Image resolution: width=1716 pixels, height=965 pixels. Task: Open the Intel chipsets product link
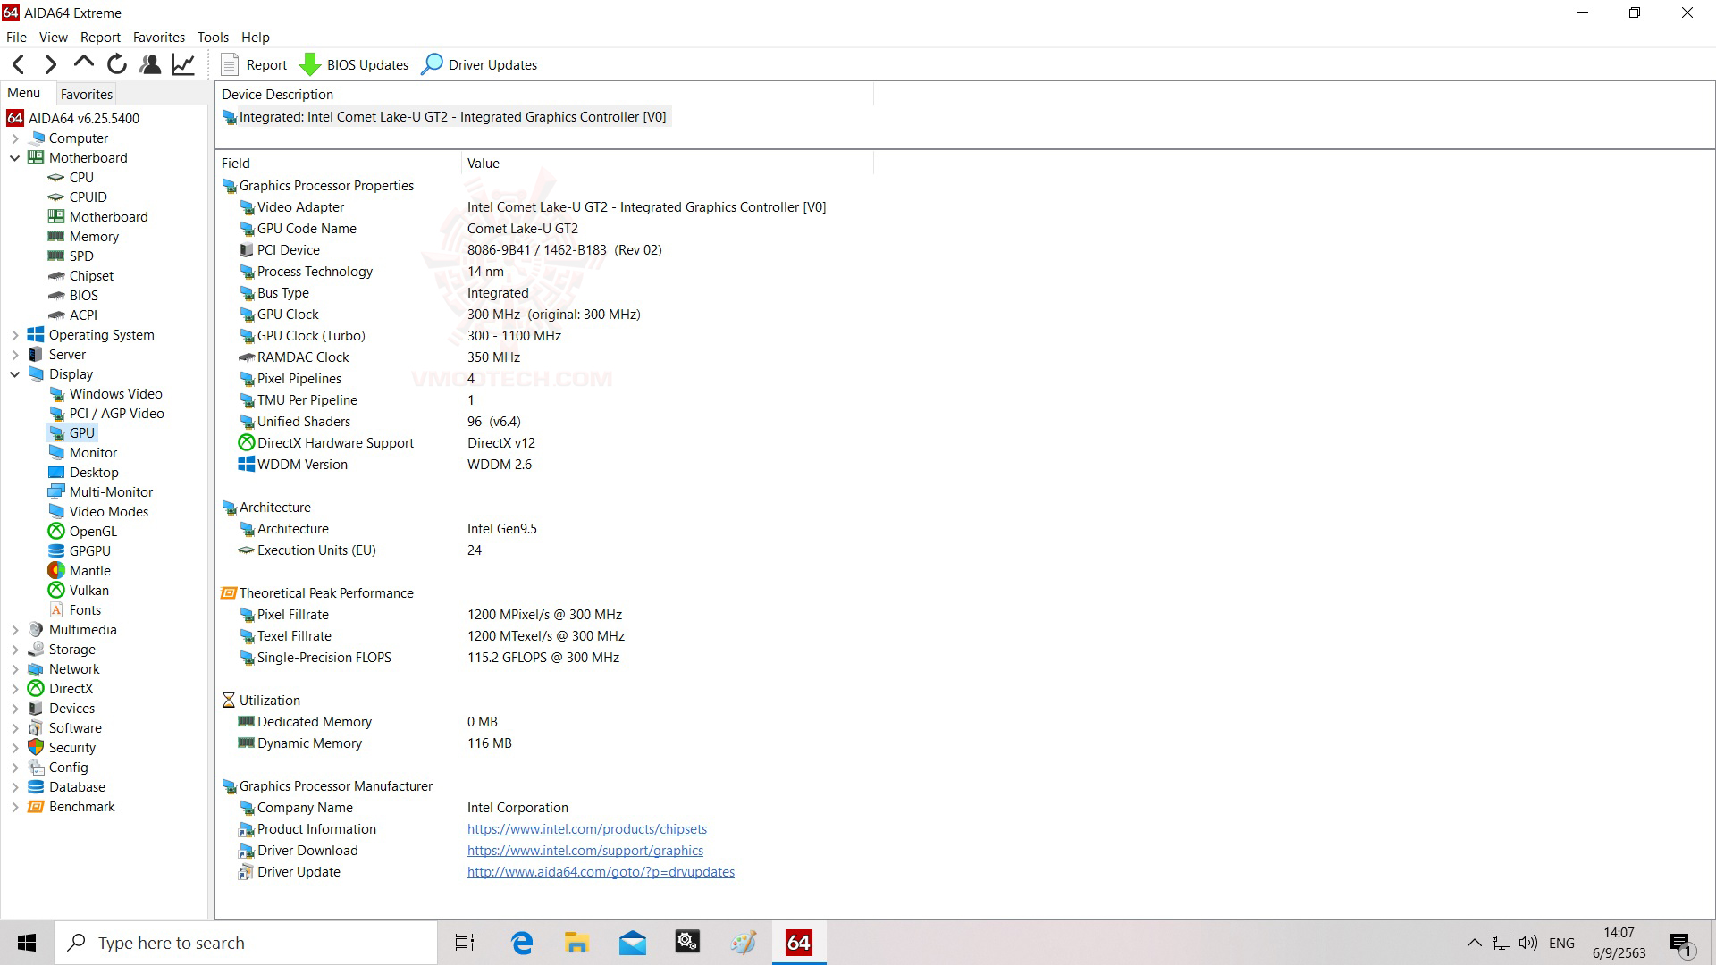586,829
